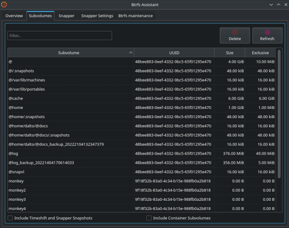Select the @log_backup_20221404170614033 row
Image resolution: width=289 pixels, height=228 pixels.
pyautogui.click(x=69, y=162)
